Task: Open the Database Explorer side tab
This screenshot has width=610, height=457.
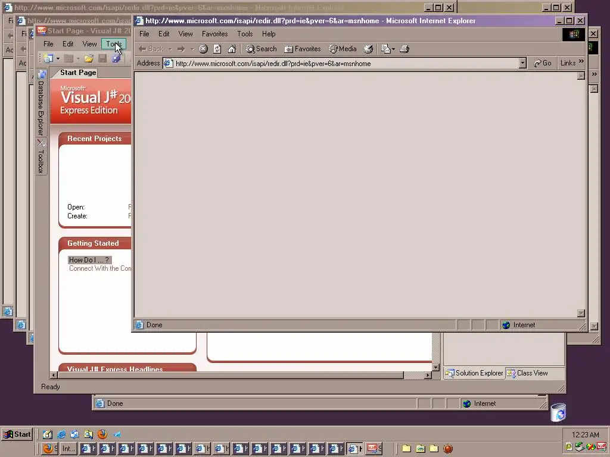Action: (x=41, y=102)
